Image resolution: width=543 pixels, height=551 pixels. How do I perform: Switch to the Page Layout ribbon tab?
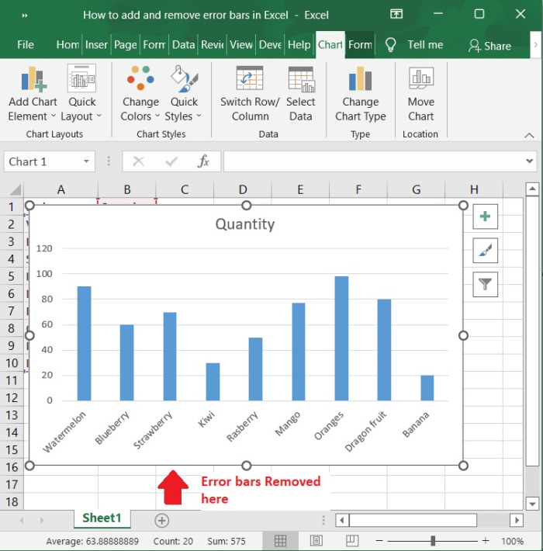click(x=126, y=45)
